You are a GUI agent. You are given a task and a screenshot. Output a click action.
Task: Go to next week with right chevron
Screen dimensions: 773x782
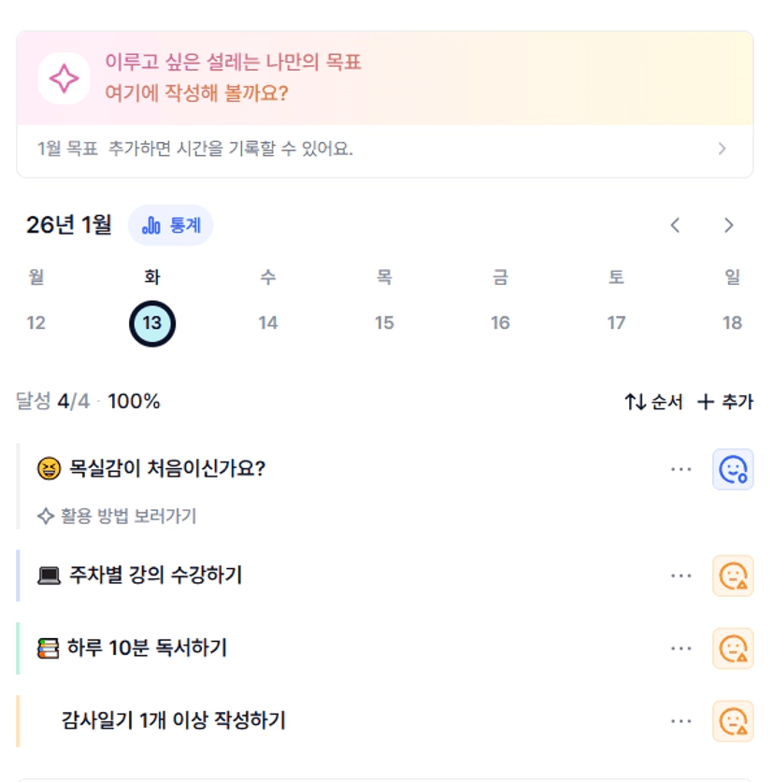click(729, 225)
